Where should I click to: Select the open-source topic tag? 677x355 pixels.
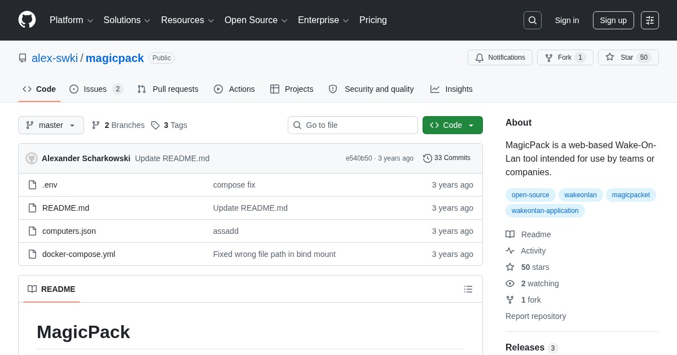pyautogui.click(x=530, y=195)
